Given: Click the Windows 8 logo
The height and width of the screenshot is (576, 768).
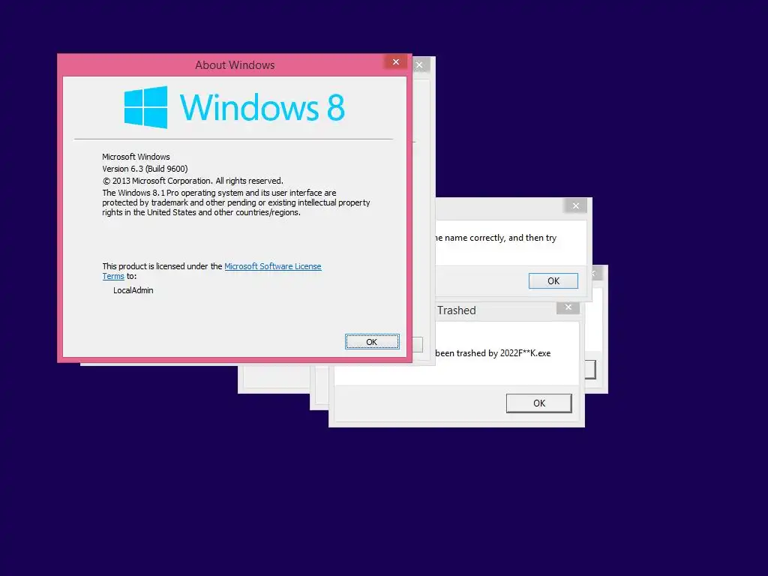Looking at the screenshot, I should [235, 107].
